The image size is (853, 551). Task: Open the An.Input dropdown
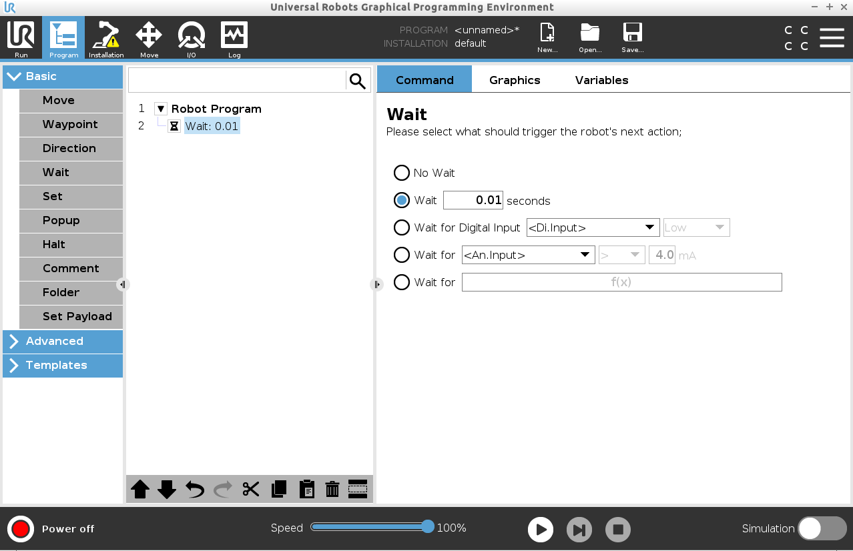528,255
